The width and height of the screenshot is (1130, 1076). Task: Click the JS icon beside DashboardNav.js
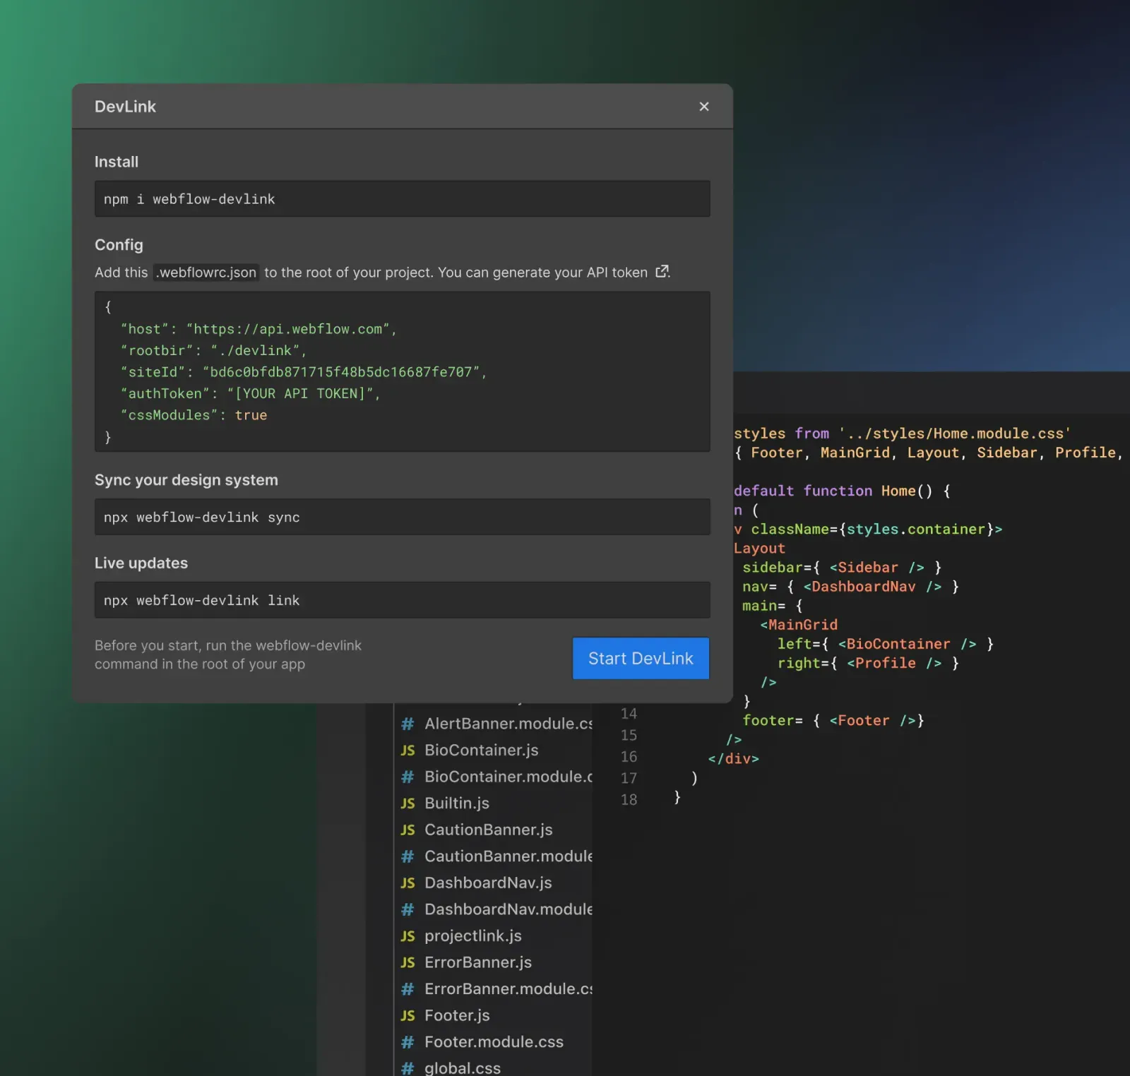(x=408, y=883)
